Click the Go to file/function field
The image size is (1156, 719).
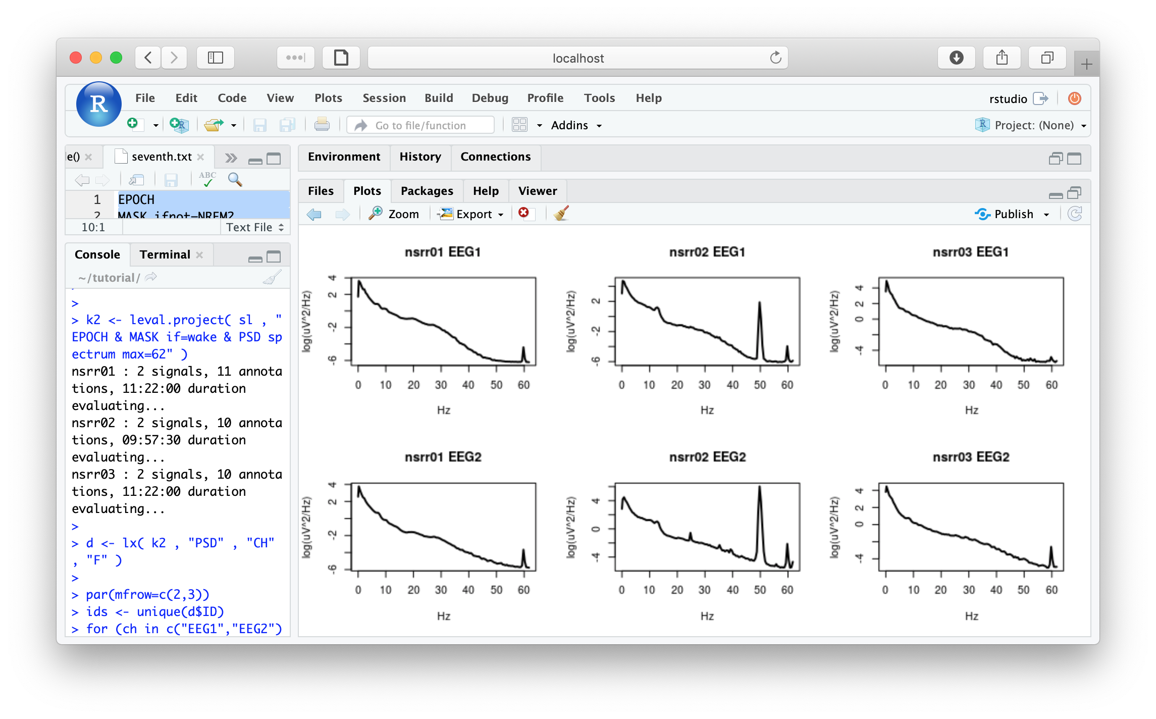click(x=420, y=125)
